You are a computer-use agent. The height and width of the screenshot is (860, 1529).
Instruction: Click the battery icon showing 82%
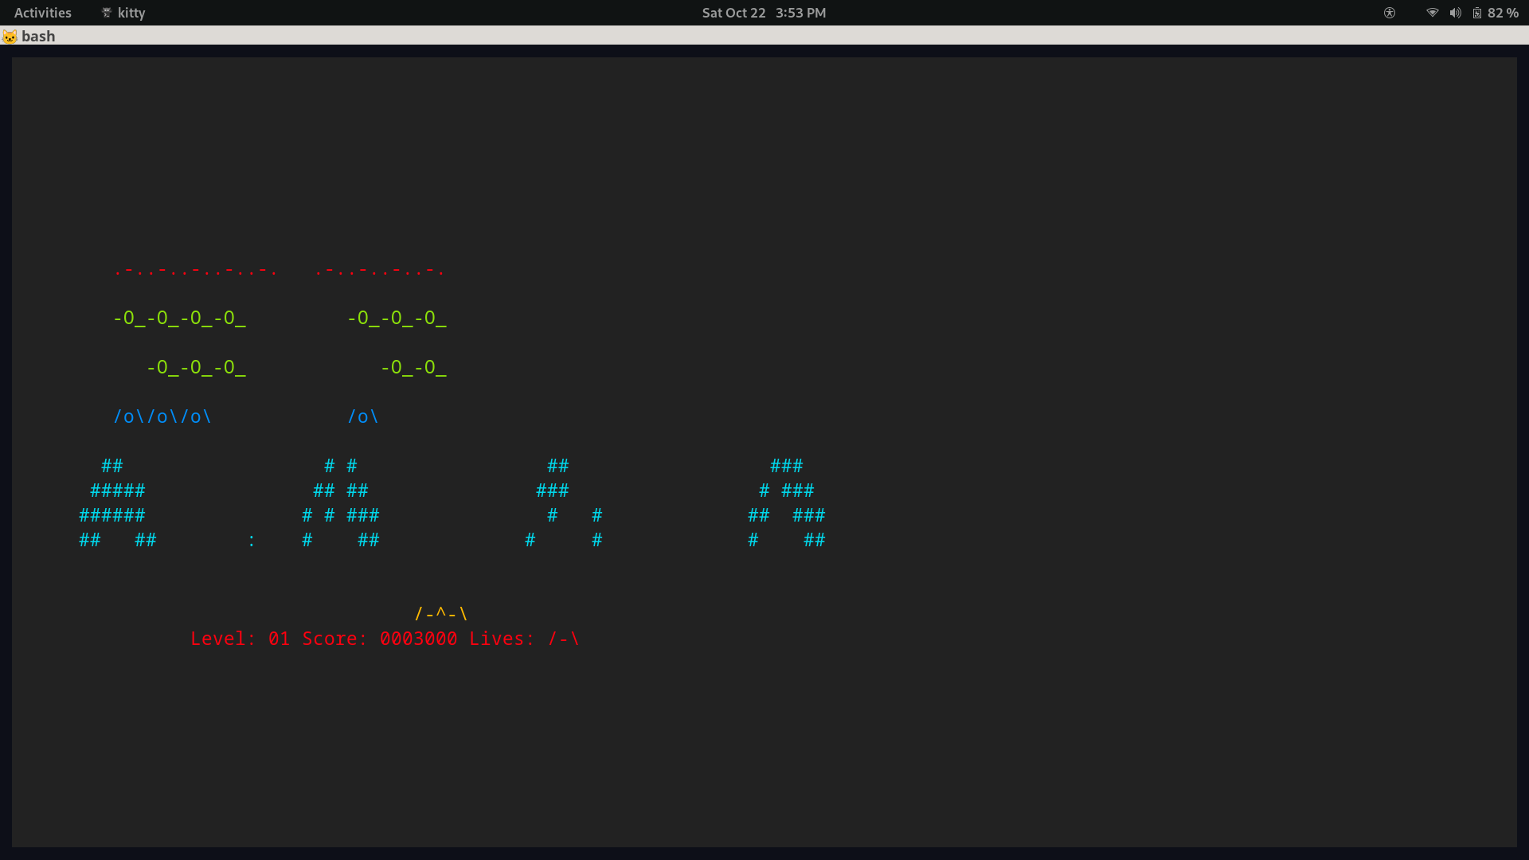1476,13
